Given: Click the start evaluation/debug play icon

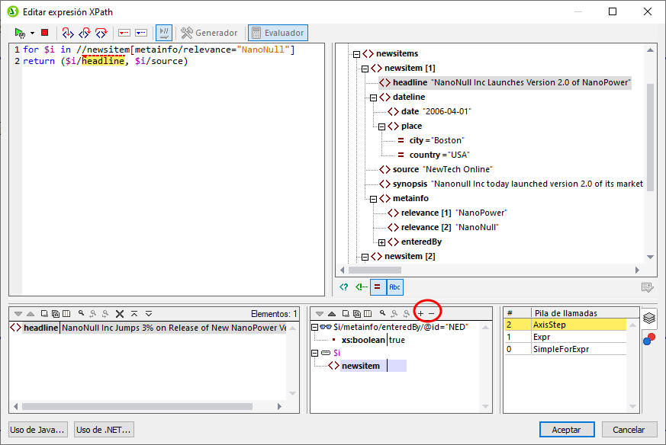Looking at the screenshot, I should click(19, 33).
